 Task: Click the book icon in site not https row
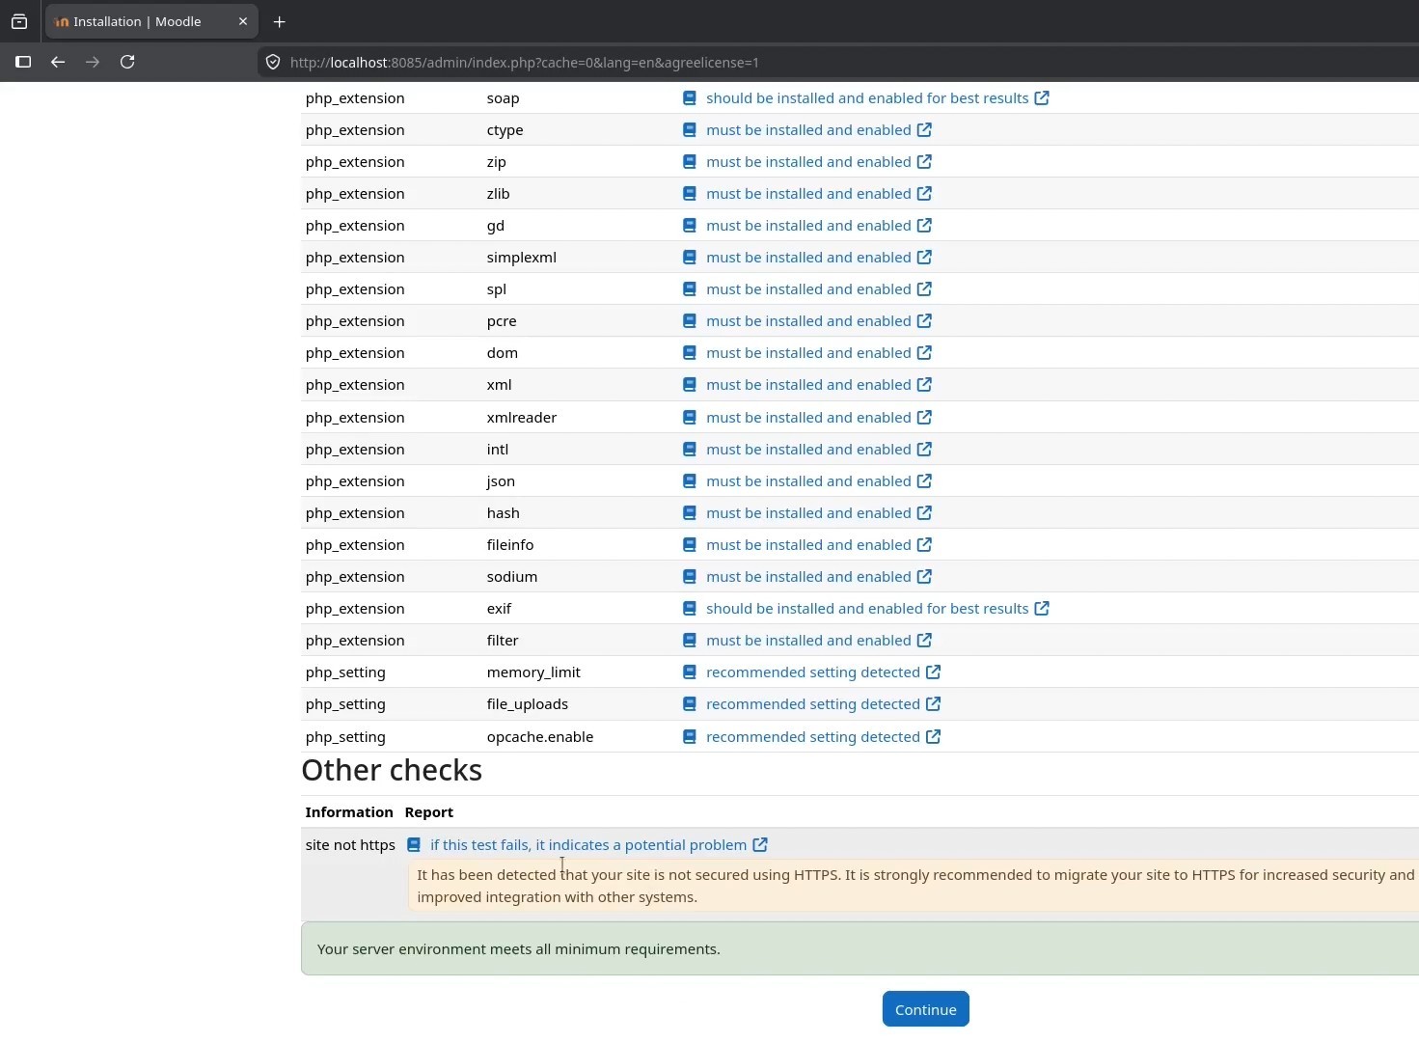(414, 845)
